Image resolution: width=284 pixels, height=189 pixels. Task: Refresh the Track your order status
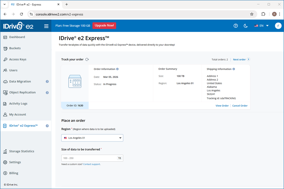point(87,59)
